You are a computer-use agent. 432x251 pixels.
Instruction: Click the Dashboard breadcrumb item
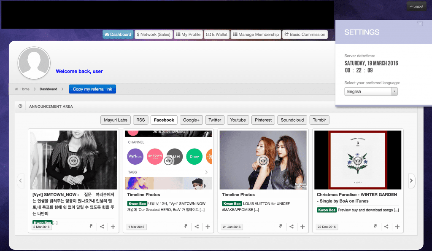coord(49,89)
